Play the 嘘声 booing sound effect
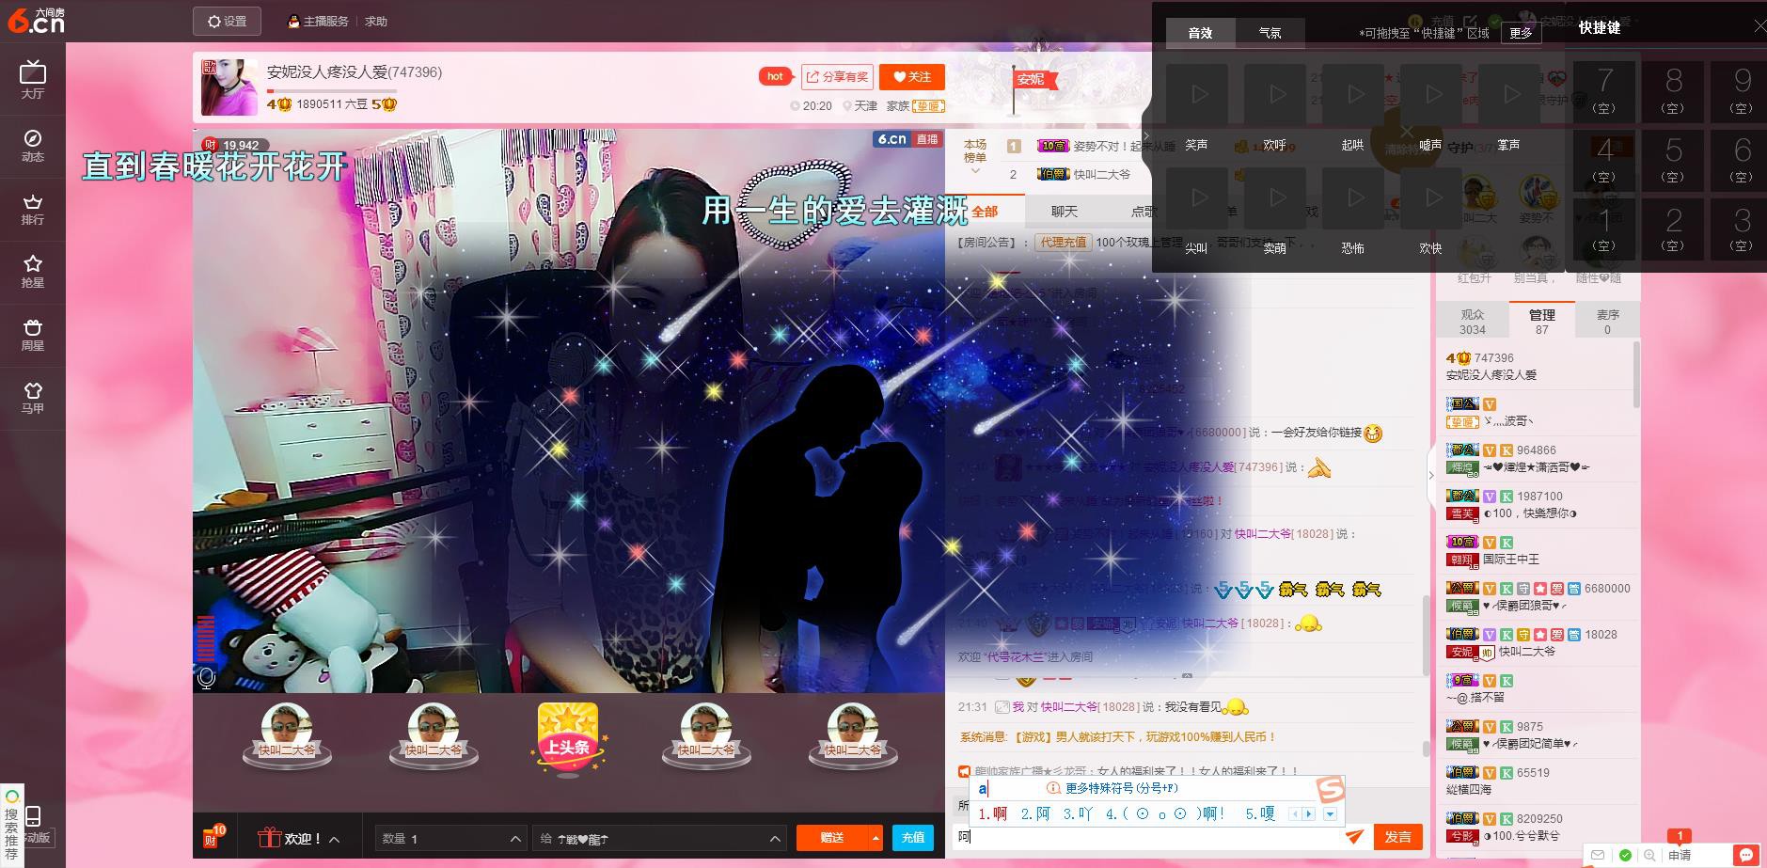 pos(1430,95)
